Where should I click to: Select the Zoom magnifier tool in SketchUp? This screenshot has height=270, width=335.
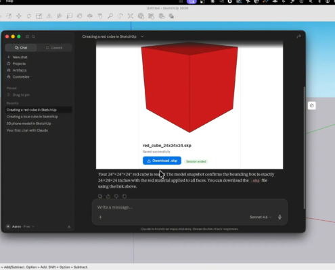pos(110,16)
